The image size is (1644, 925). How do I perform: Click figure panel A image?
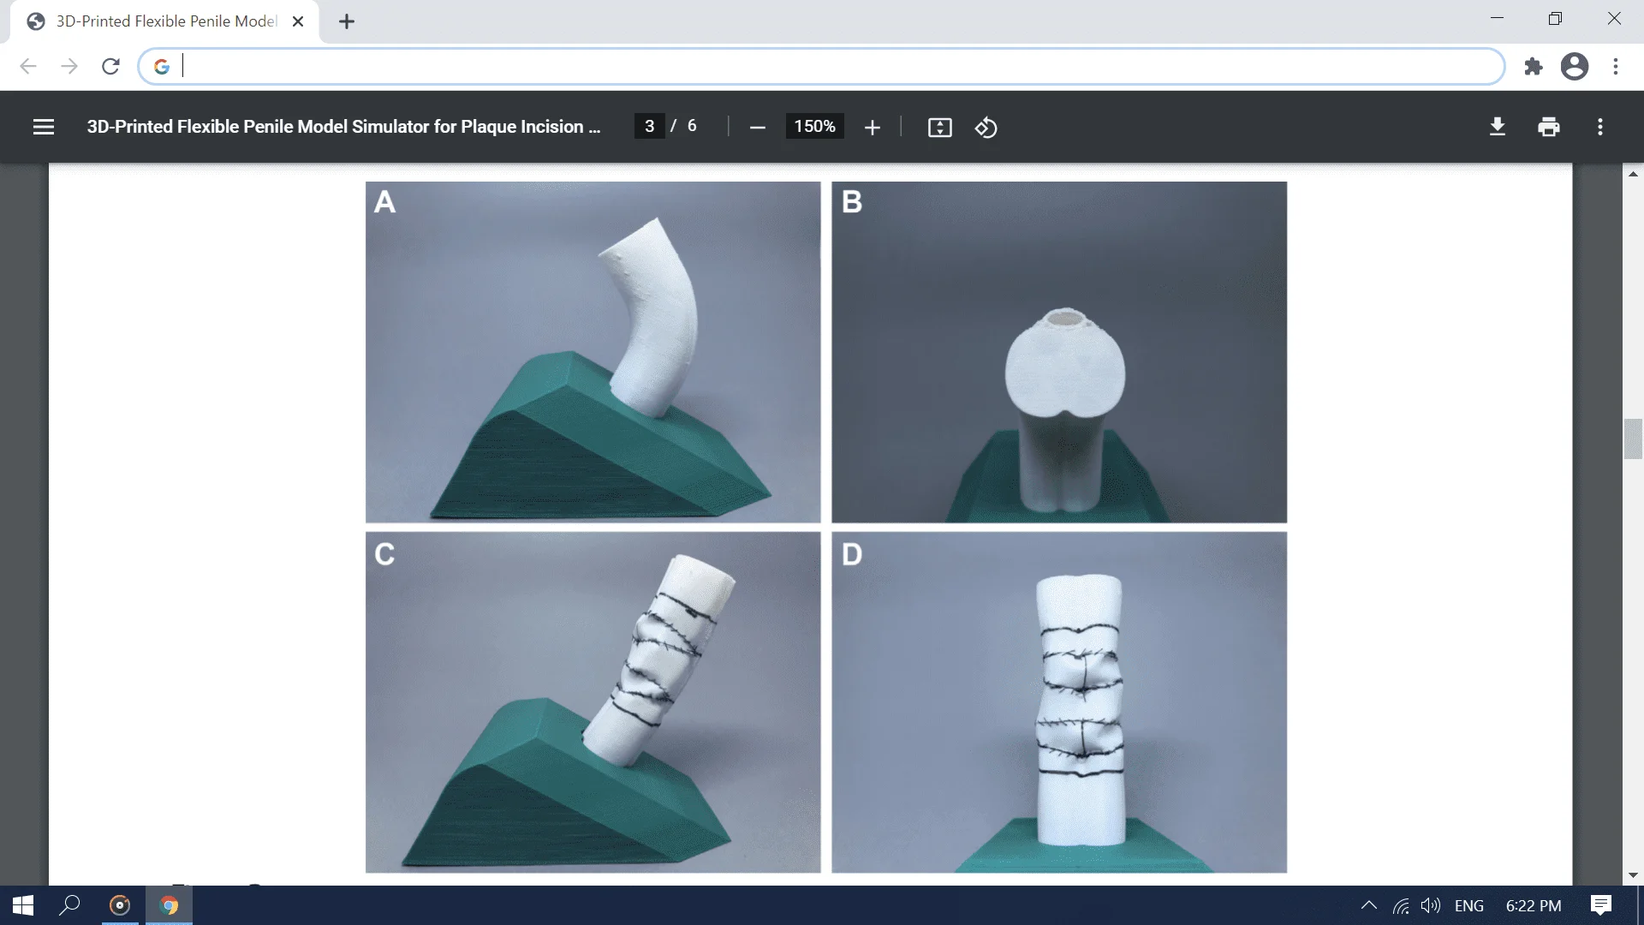[593, 352]
